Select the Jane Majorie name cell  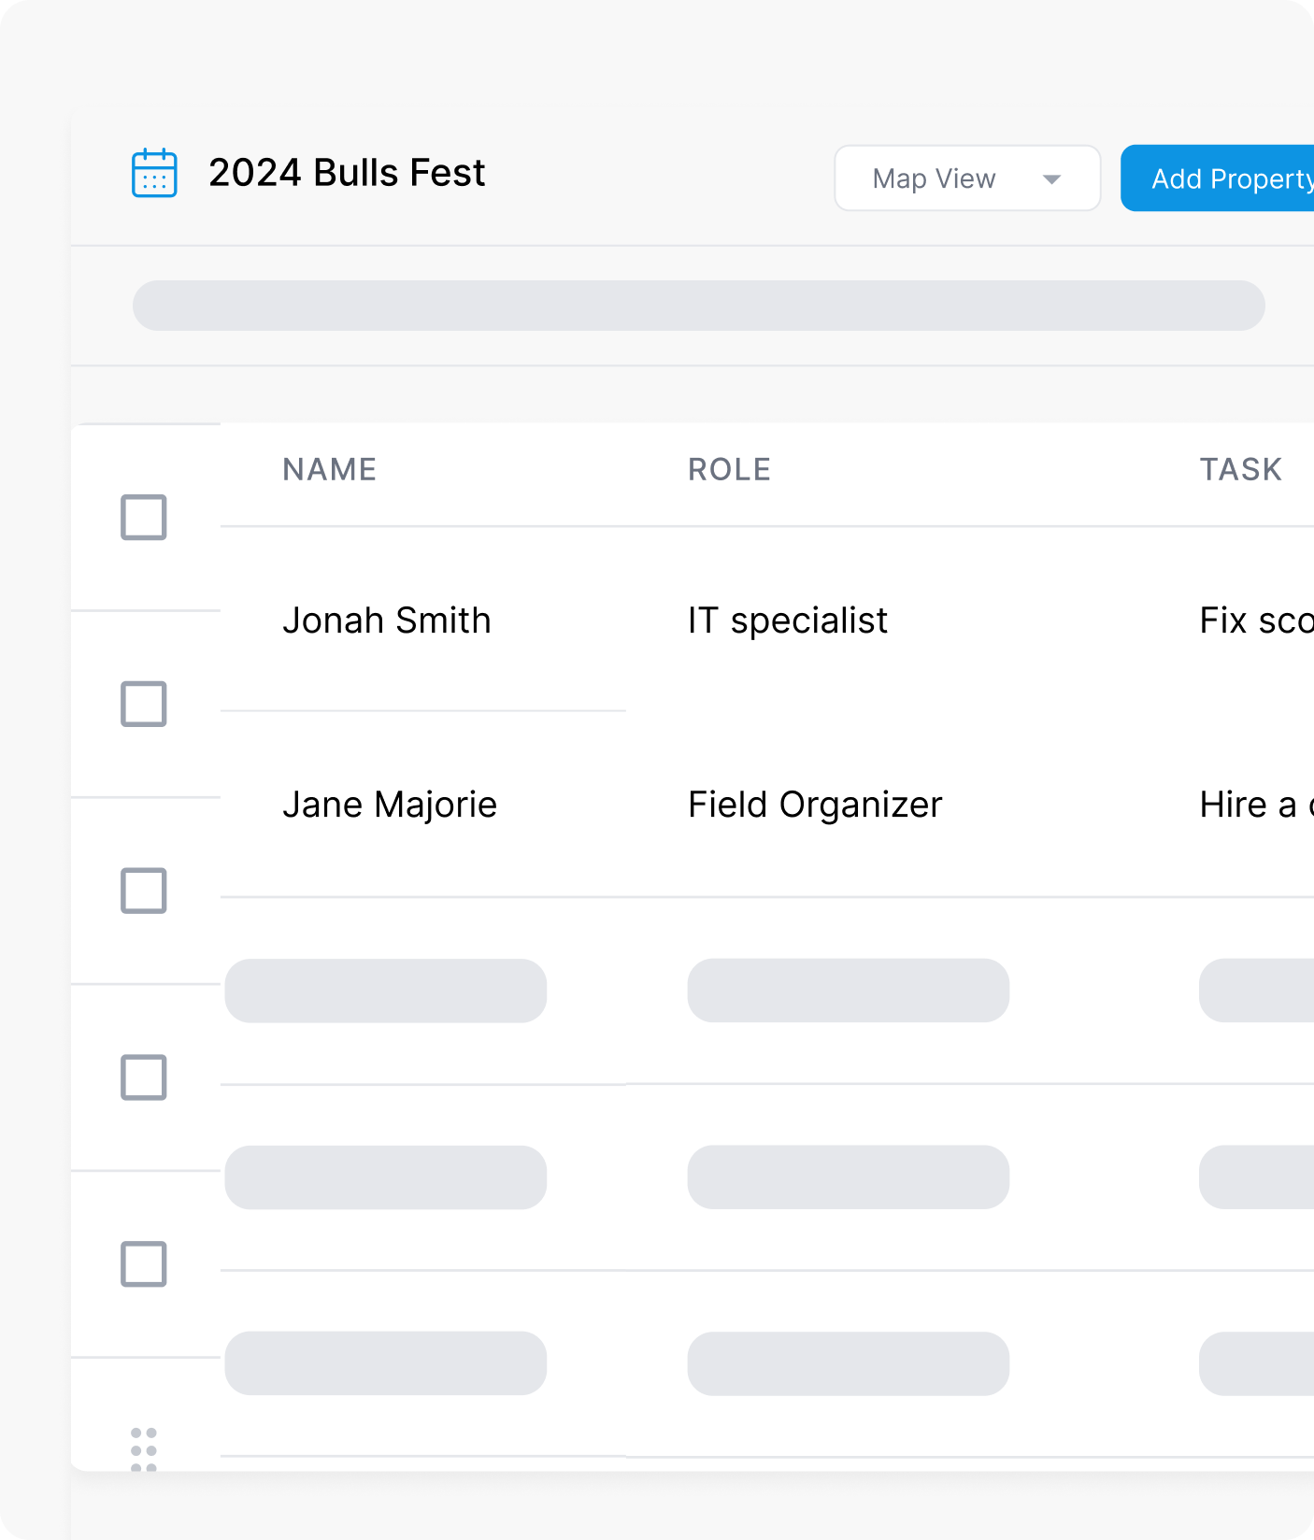click(x=390, y=805)
